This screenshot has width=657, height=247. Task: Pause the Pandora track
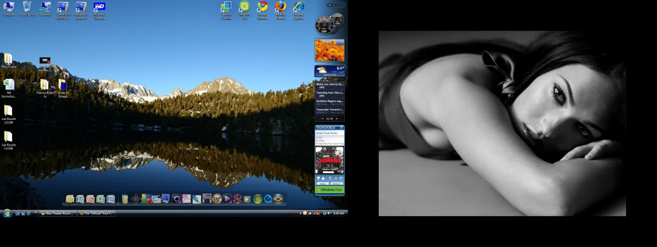pyautogui.click(x=330, y=178)
